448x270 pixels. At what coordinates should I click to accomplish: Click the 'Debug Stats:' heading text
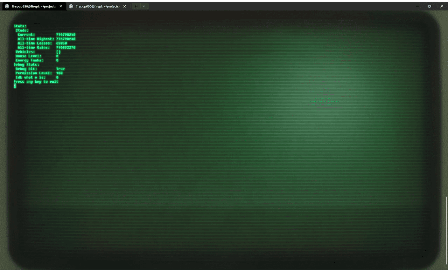(x=26, y=65)
